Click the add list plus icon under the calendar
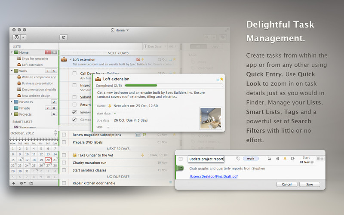344x215 pixels. 14,183
